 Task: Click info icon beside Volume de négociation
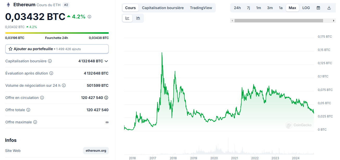[x=64, y=85]
